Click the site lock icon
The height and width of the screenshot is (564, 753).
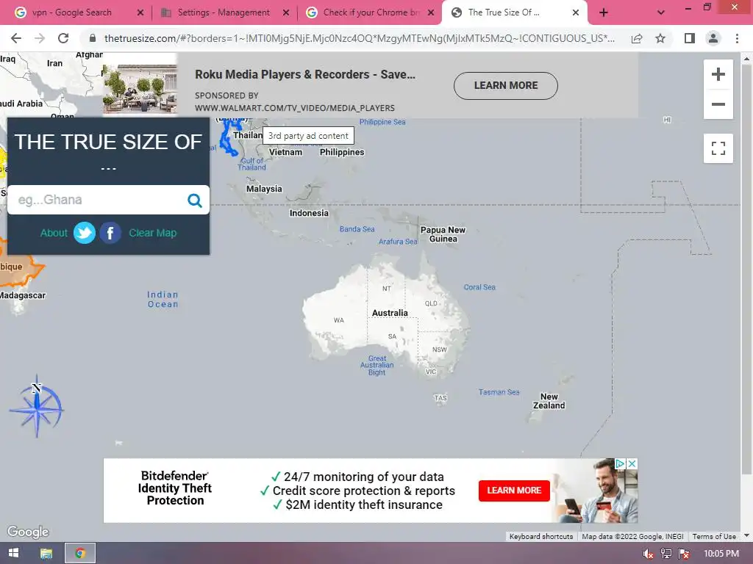tap(93, 38)
